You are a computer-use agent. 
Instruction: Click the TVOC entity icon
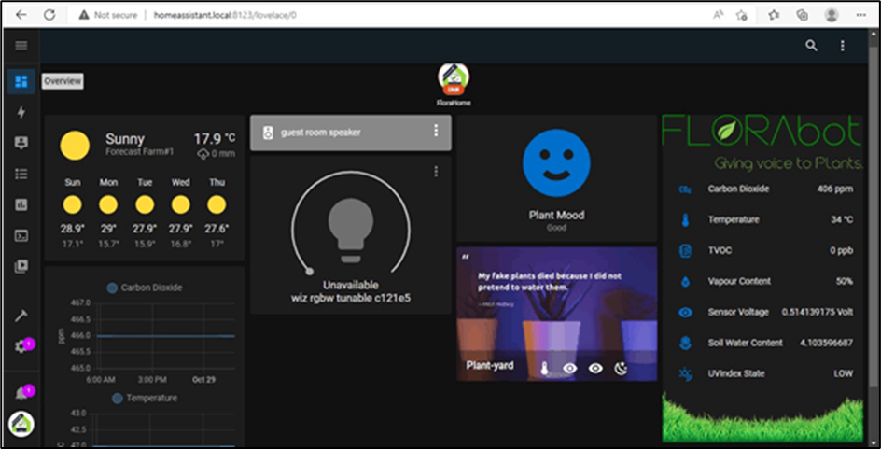685,250
